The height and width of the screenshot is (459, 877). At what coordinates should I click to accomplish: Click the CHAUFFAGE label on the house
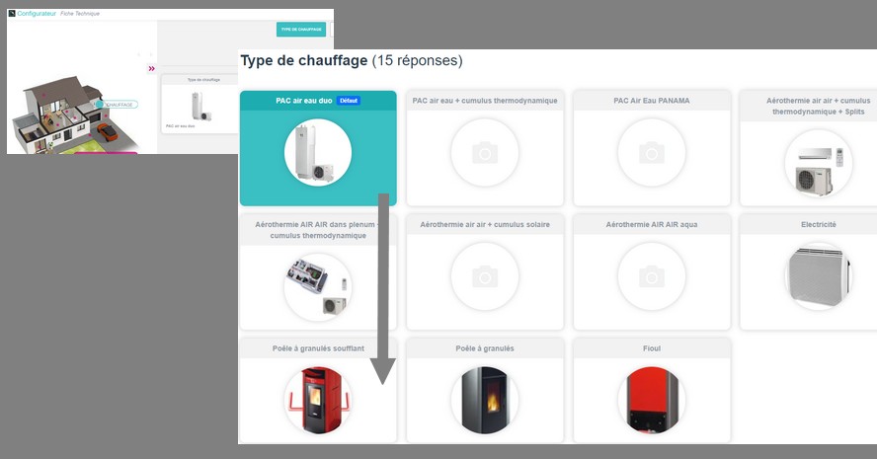click(119, 104)
